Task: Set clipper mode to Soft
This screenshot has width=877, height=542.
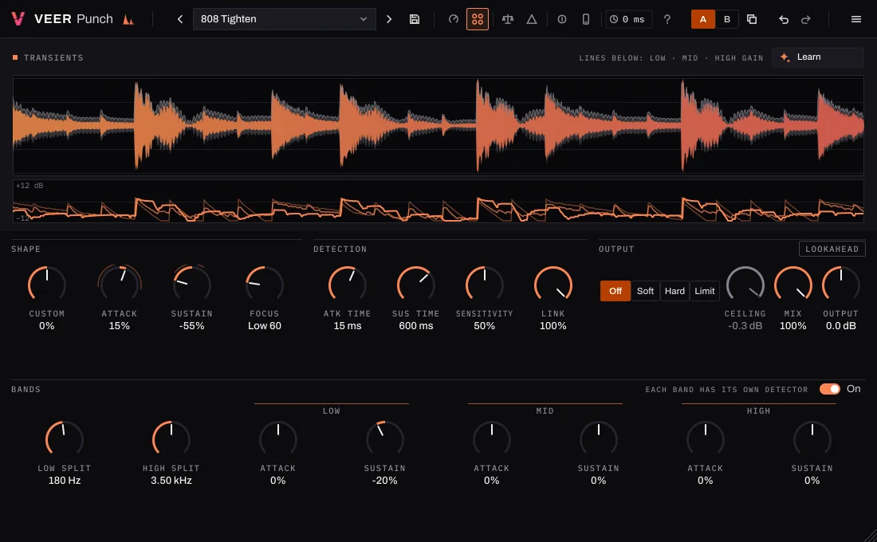Action: tap(645, 291)
